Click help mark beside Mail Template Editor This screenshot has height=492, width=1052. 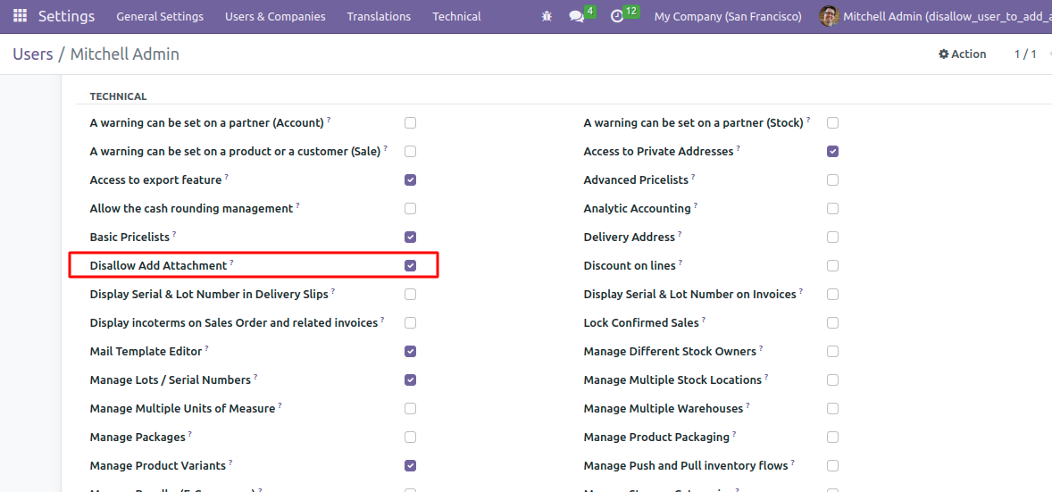(x=206, y=348)
